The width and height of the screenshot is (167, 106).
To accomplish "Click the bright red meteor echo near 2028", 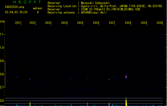I will (126, 76).
